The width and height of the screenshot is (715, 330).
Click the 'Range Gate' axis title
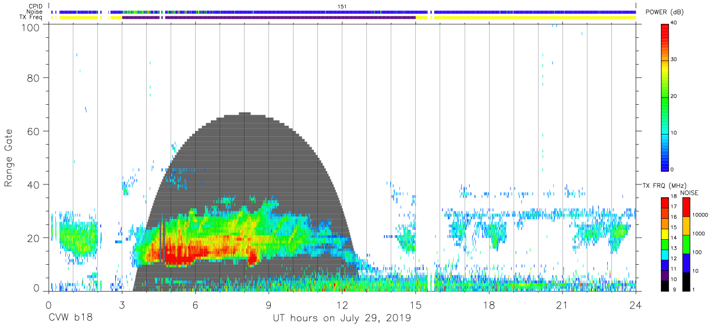pyautogui.click(x=9, y=157)
